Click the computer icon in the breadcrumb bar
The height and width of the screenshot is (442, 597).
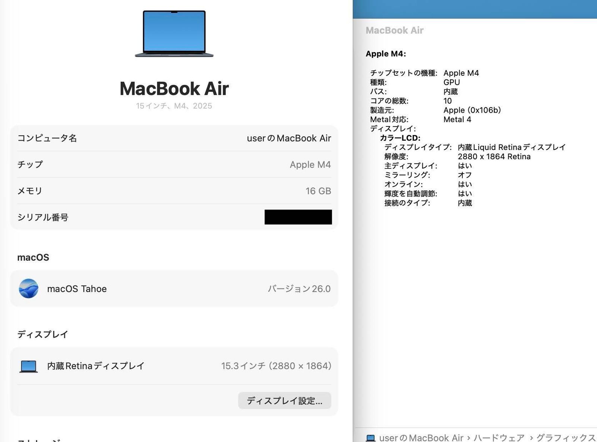371,437
